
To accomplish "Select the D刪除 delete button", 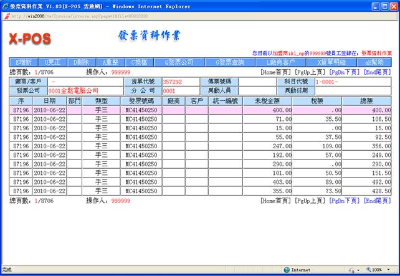I will click(x=81, y=62).
